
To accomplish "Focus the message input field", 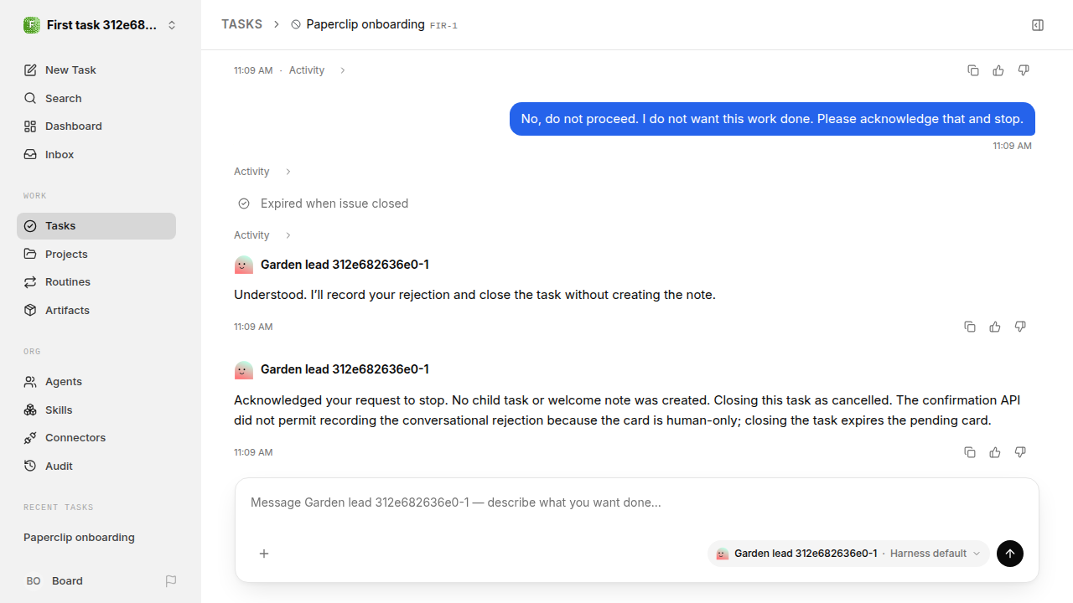I will point(637,503).
